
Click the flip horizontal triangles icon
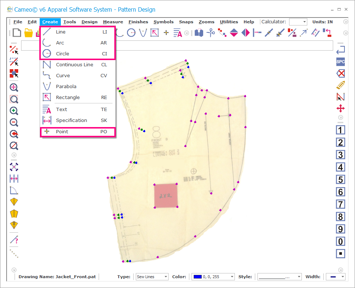(x=246, y=33)
